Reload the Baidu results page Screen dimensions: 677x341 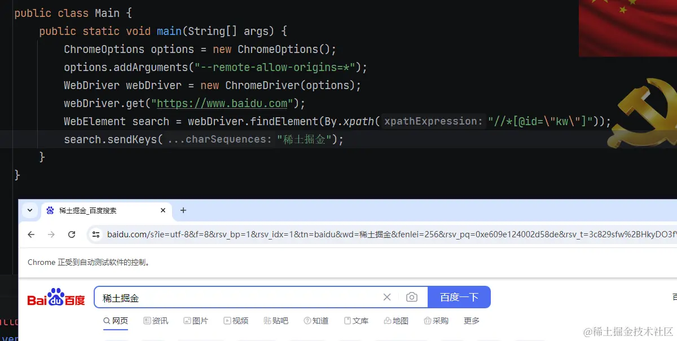(72, 234)
